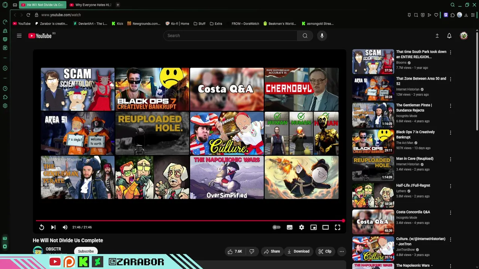Click the YouTube search input field
Screen dimensions: 479x269
[231, 35]
